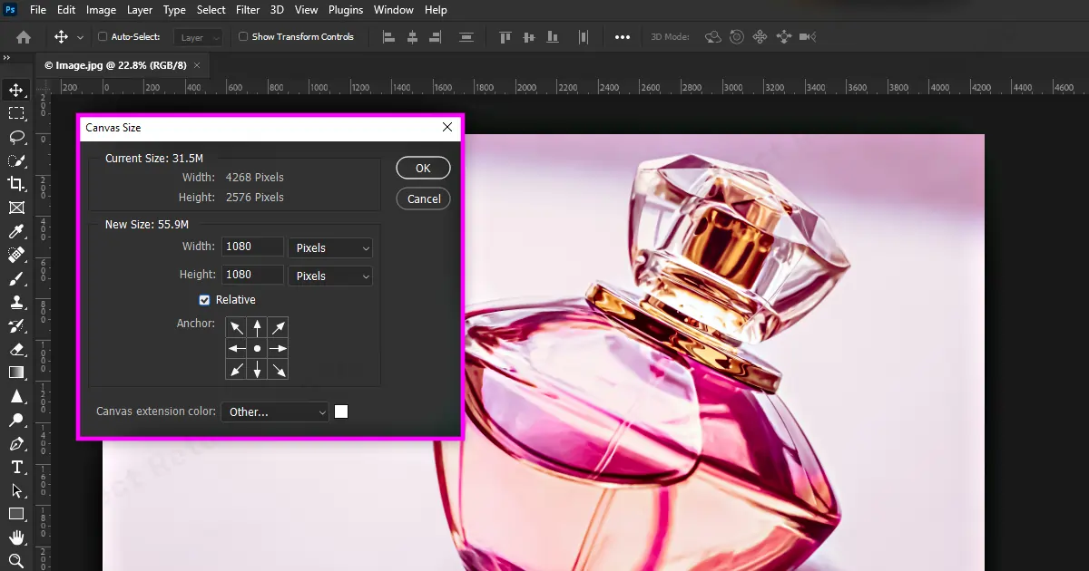The height and width of the screenshot is (571, 1089).
Task: Enable Show Transform Controls
Action: pyautogui.click(x=242, y=36)
